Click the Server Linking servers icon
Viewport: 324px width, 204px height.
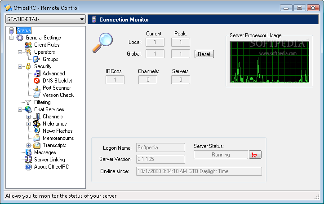click(28, 160)
